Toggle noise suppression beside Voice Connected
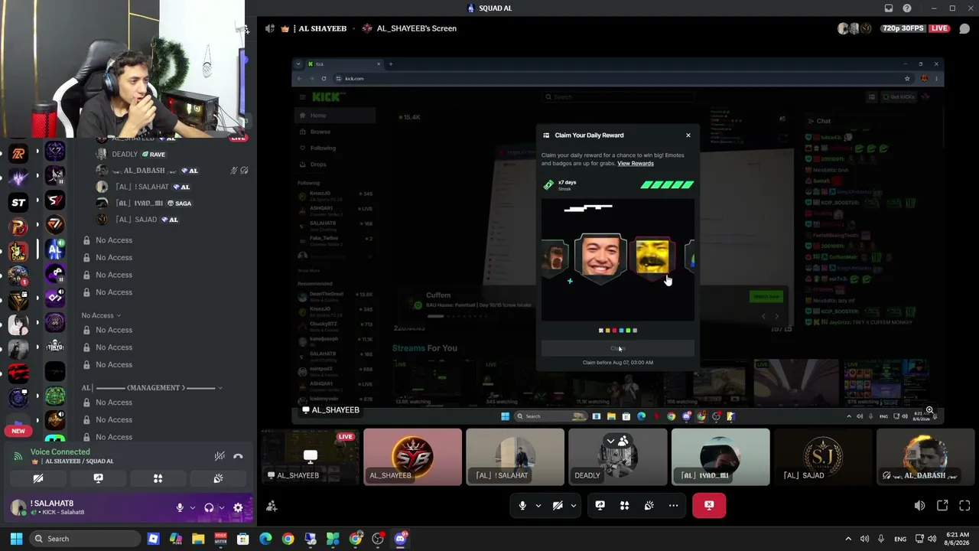Screen dimensions: 979x551 click(220, 456)
